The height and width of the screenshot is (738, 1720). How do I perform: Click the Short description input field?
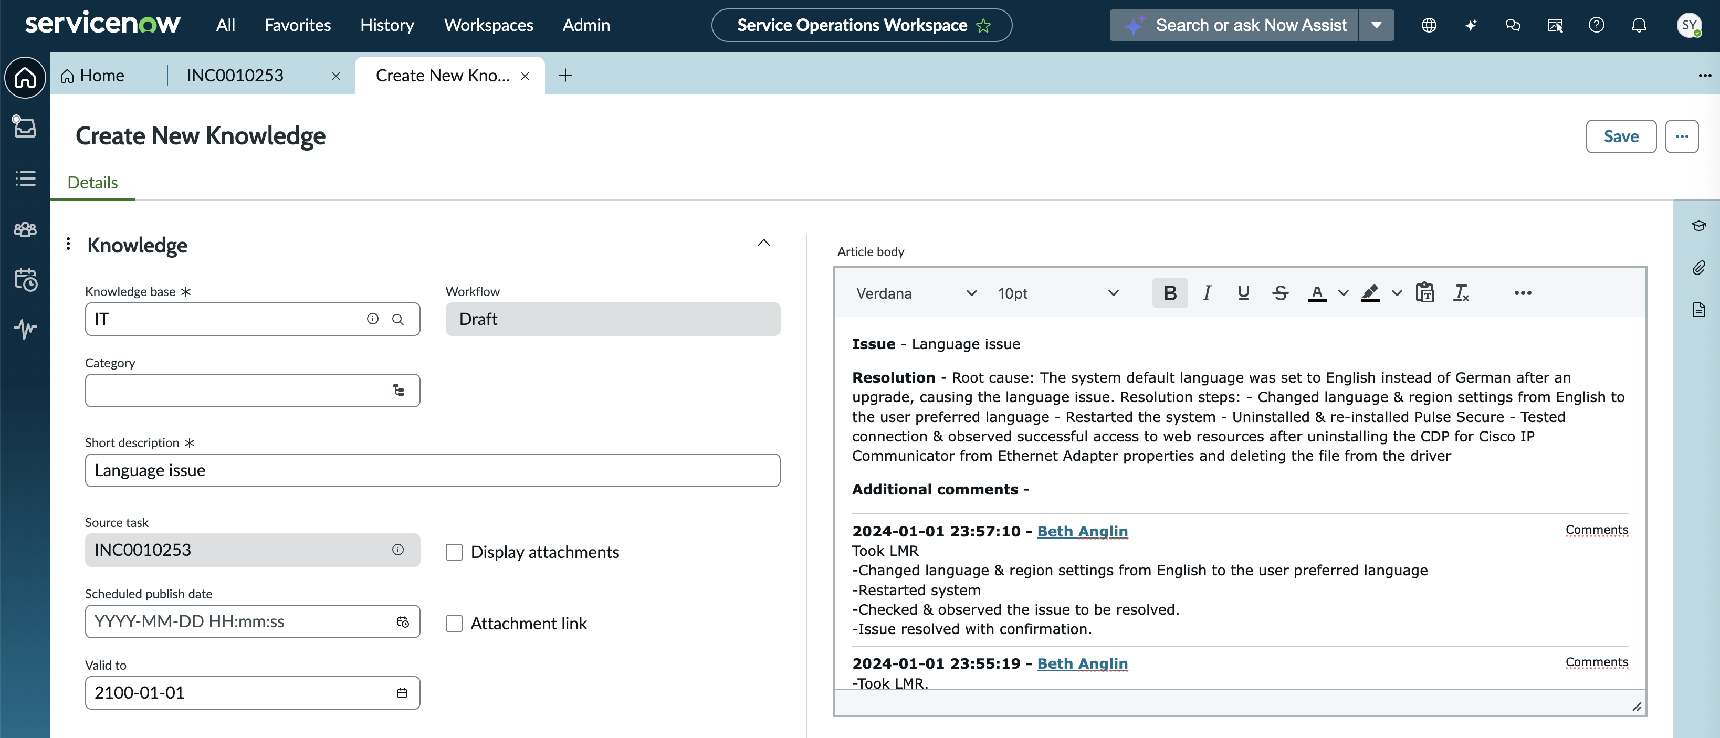(433, 470)
